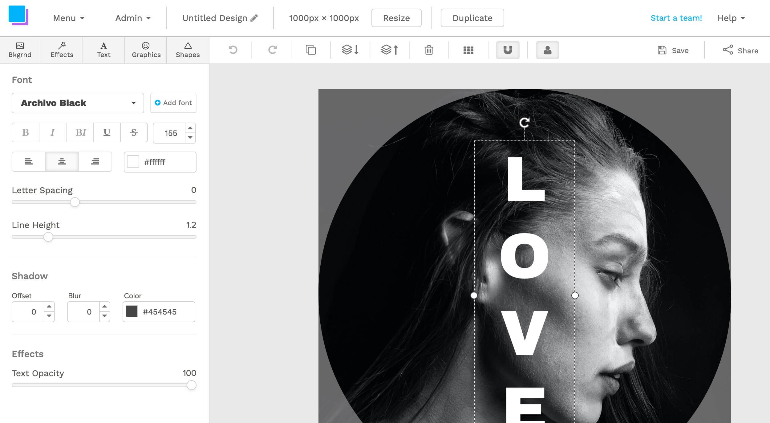Toggle italic text formatting
The width and height of the screenshot is (770, 423).
[x=53, y=133]
